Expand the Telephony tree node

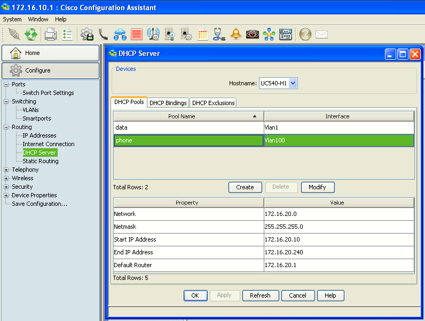coord(6,170)
